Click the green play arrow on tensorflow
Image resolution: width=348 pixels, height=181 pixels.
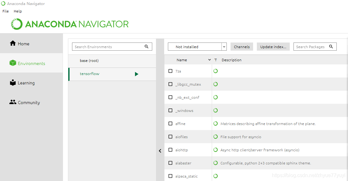137,74
